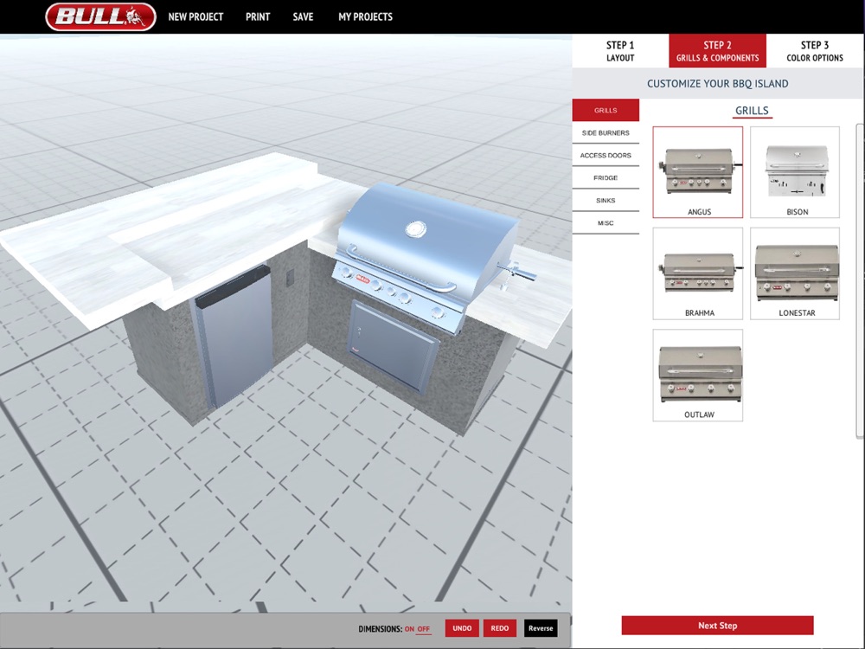Open the Sinks category
The width and height of the screenshot is (865, 649).
pyautogui.click(x=605, y=201)
